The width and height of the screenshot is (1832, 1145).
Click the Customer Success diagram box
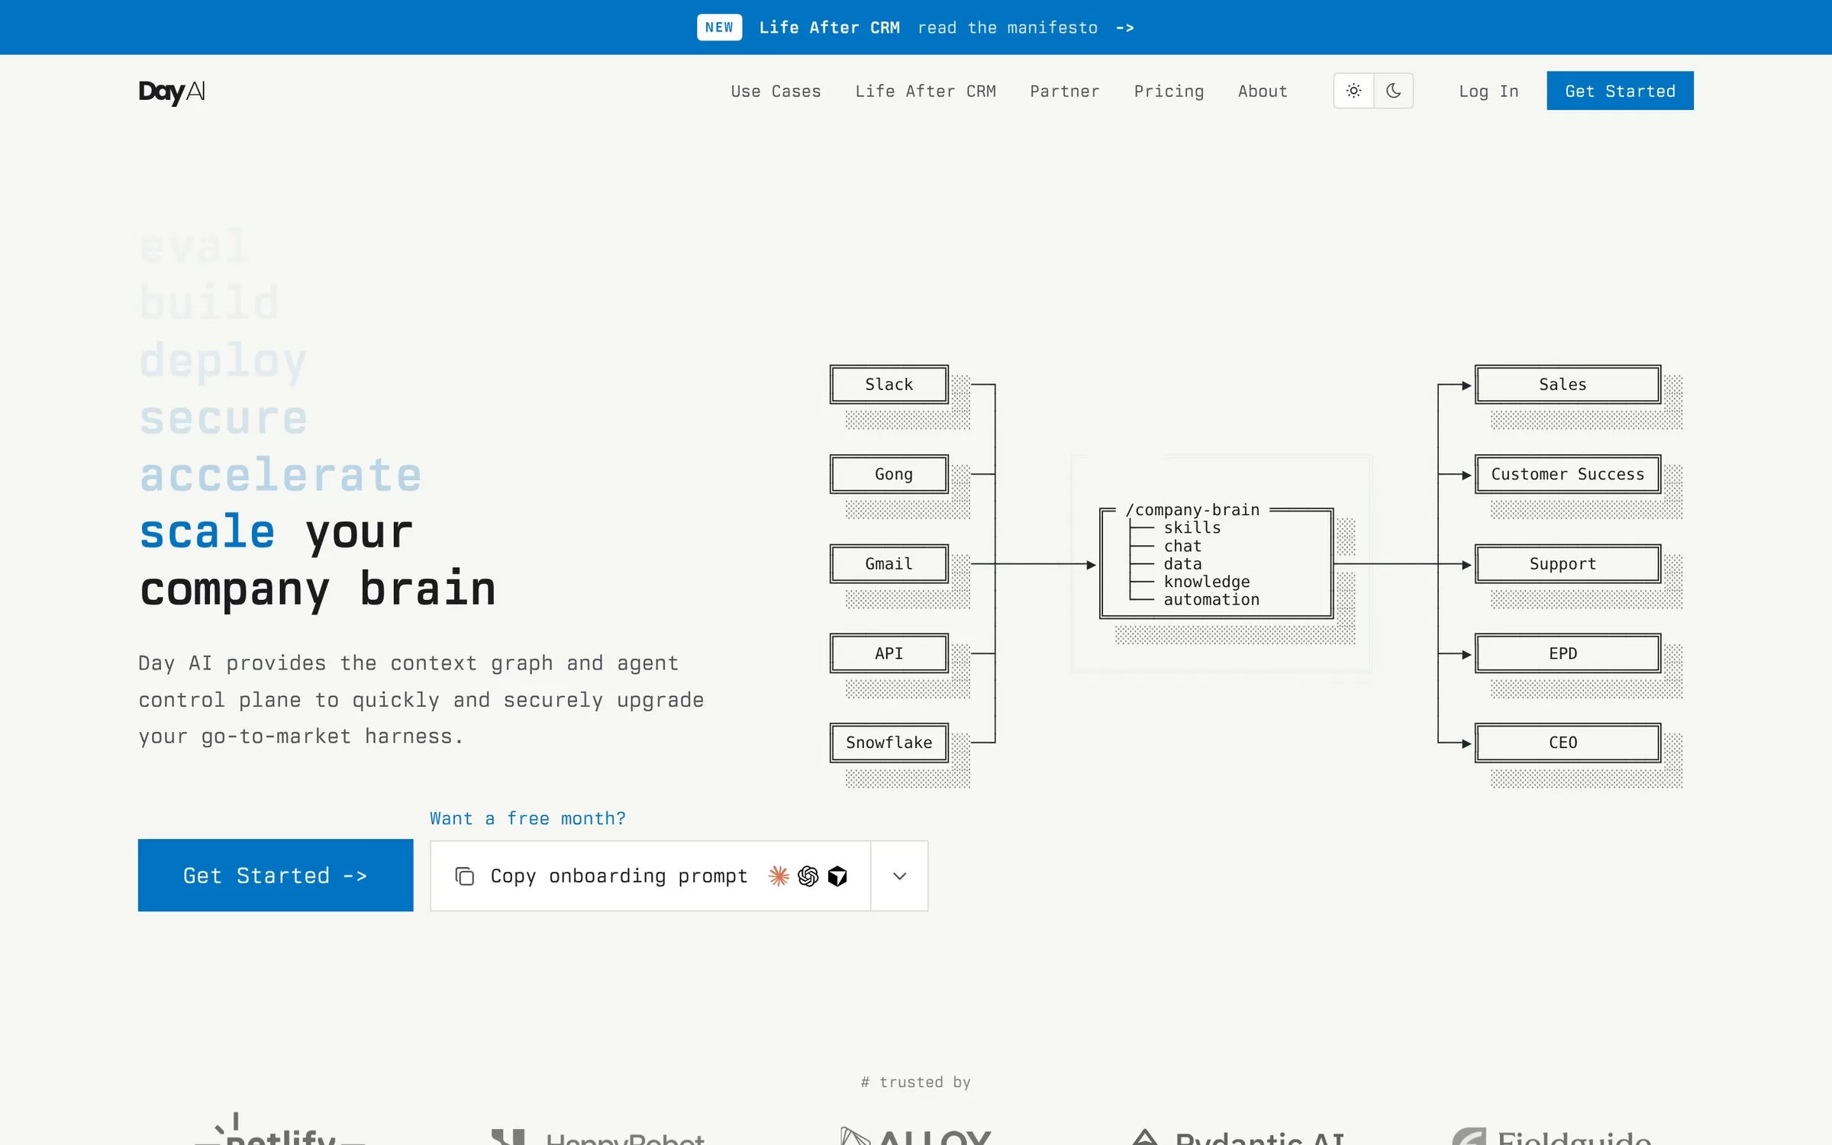1568,474
